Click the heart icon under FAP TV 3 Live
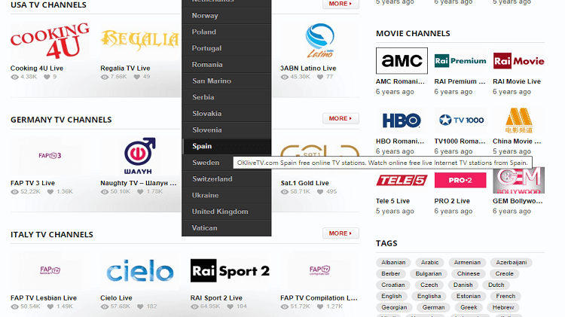Screen dimensions: 565x317 [50, 192]
